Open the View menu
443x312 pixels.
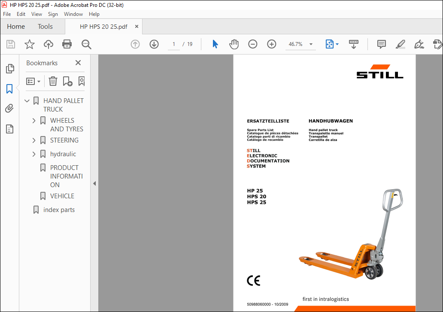click(x=36, y=14)
